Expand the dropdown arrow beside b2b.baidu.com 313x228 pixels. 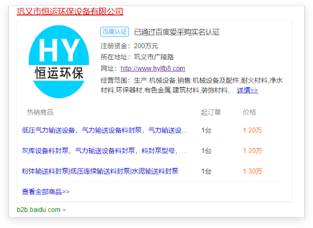(x=64, y=210)
